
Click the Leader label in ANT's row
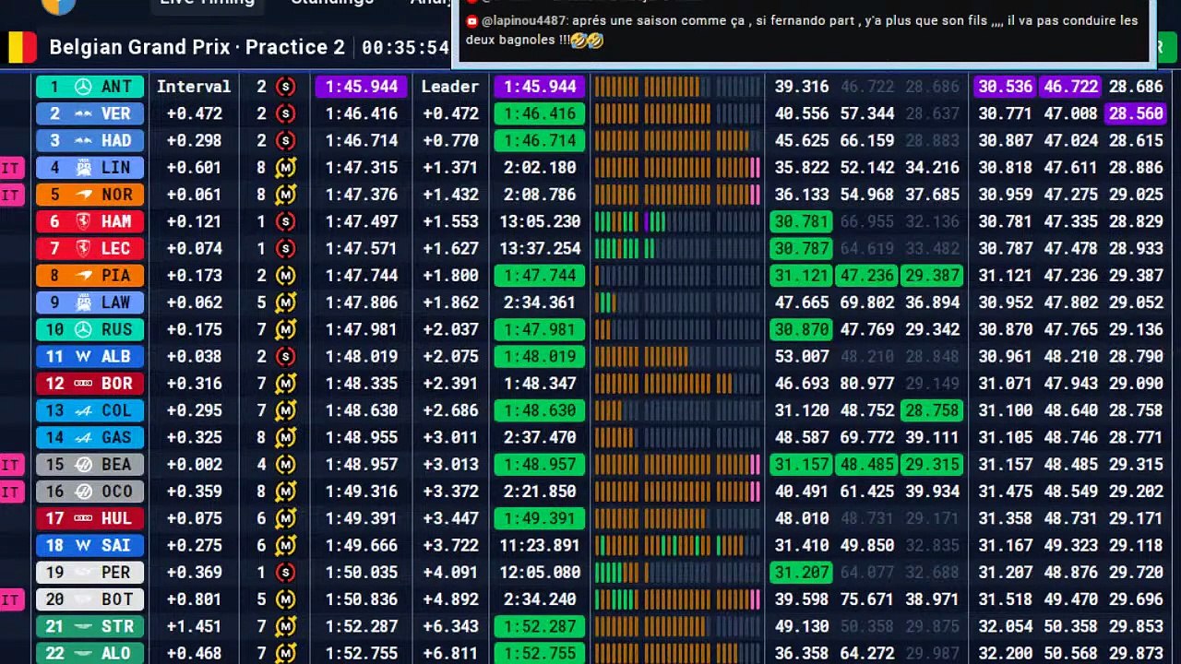450,87
